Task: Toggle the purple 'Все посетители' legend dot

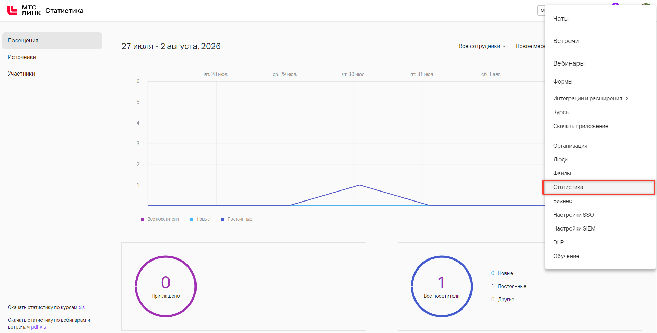Action: click(143, 219)
